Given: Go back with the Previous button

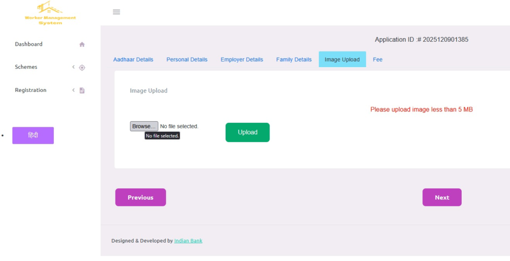Looking at the screenshot, I should (x=140, y=197).
